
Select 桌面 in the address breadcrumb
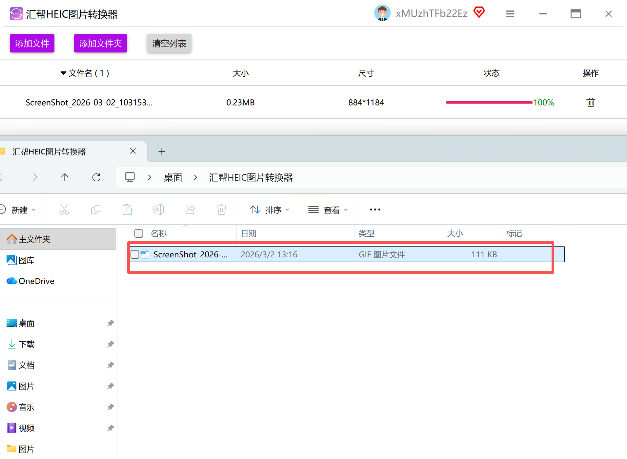[173, 178]
